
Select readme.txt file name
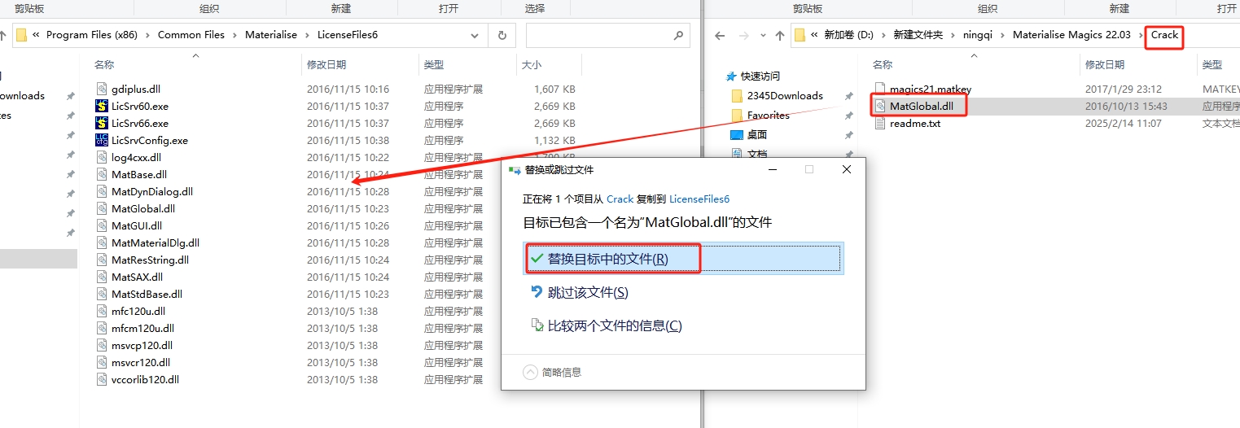click(x=915, y=124)
